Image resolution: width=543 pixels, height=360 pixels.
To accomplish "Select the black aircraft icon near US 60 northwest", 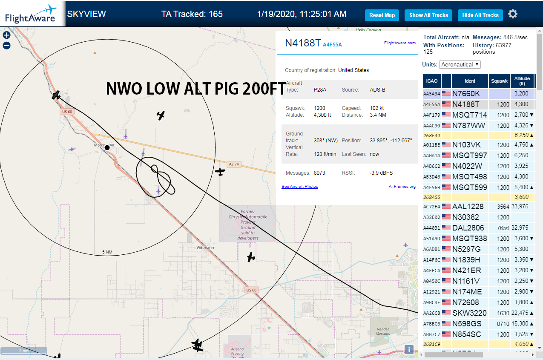I will click(56, 95).
